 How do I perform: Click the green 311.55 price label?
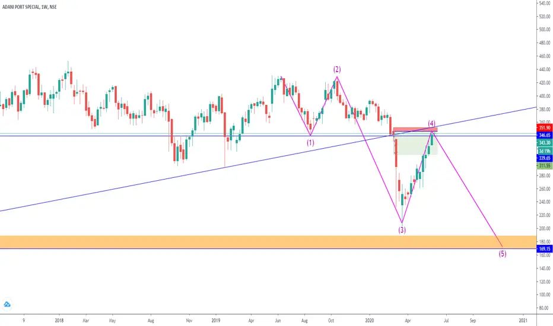point(545,165)
